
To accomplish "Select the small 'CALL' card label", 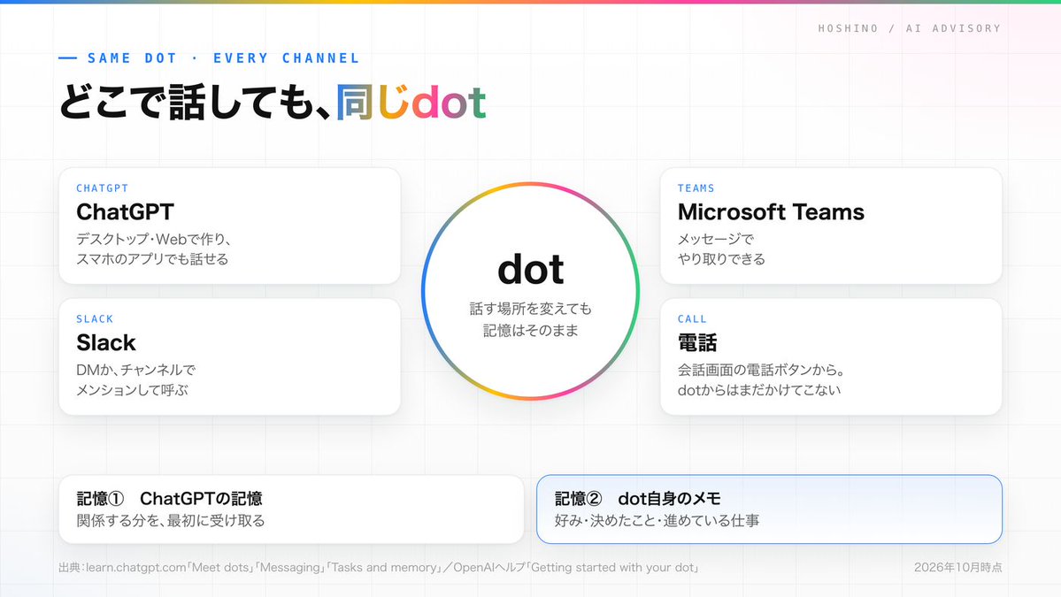I will point(692,319).
